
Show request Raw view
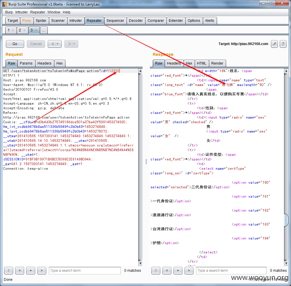[x=12, y=63]
